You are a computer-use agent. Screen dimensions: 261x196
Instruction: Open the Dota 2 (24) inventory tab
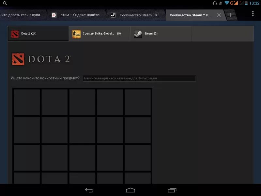tap(38, 34)
